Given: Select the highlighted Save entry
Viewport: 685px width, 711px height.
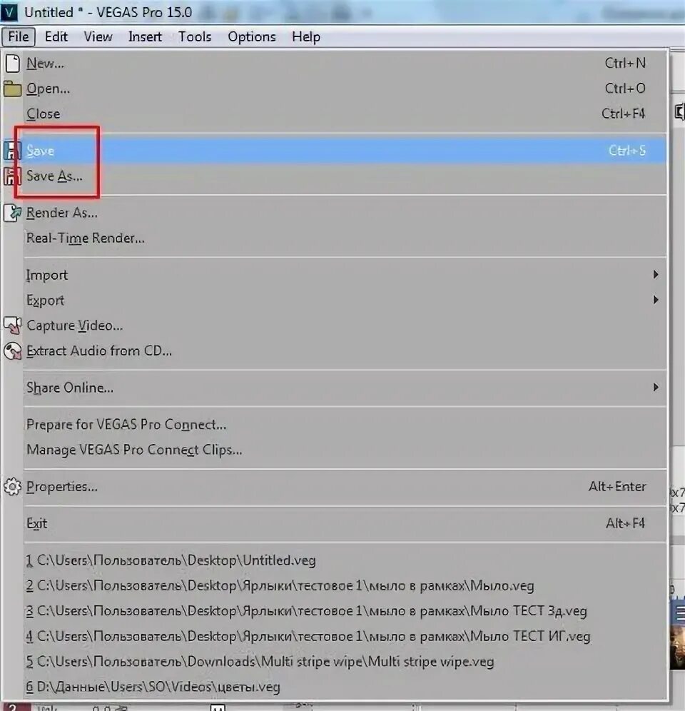Looking at the screenshot, I should (335, 151).
